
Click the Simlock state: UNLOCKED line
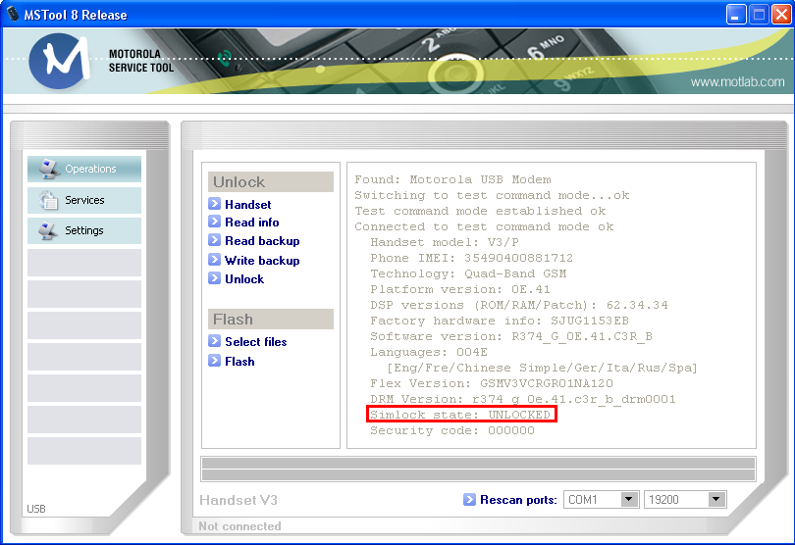click(460, 415)
